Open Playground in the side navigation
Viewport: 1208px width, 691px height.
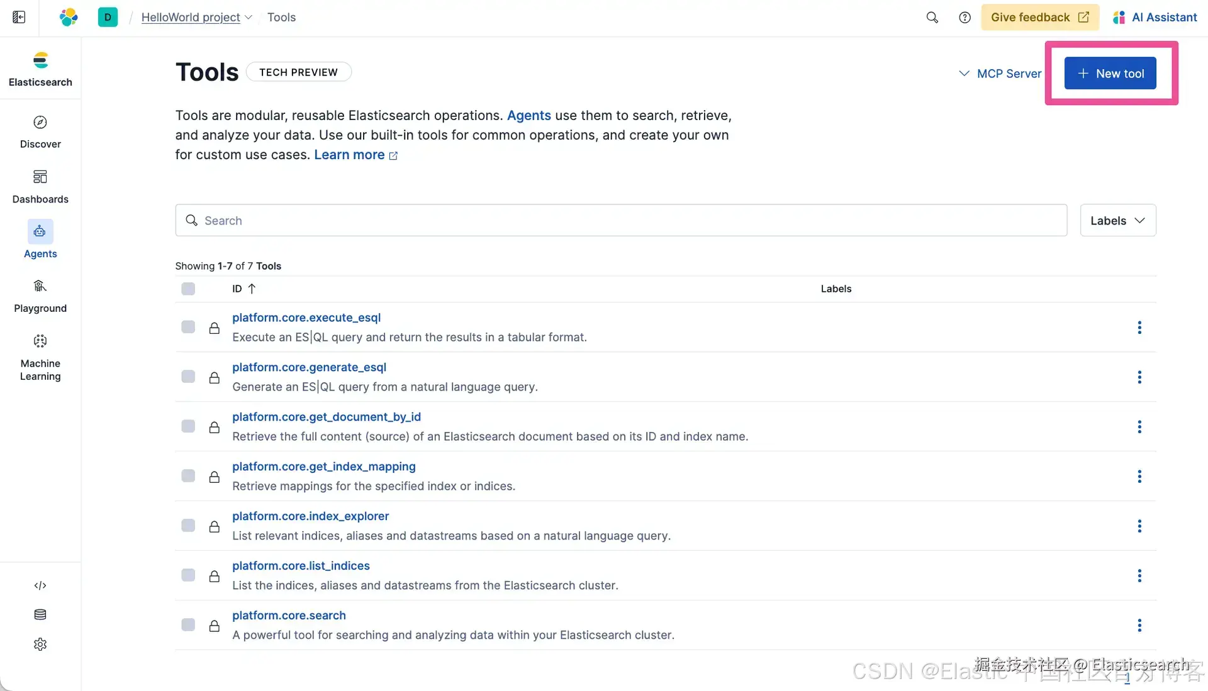[x=40, y=287]
